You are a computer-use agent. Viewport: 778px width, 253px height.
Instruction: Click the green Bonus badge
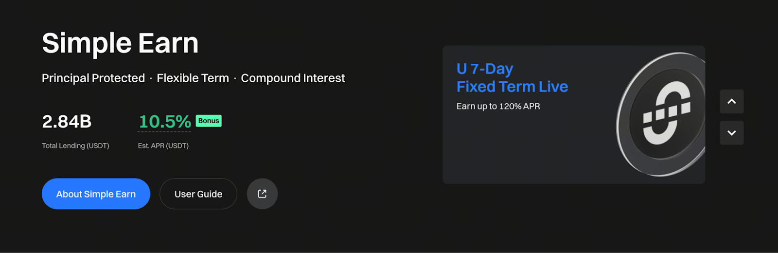tap(209, 121)
